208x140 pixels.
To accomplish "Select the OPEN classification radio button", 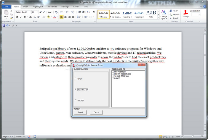I will [76, 79].
